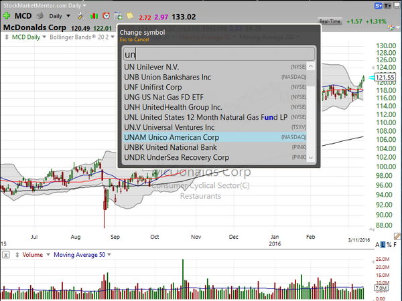Click the white window icon at top right
Image resolution: width=402 pixels, height=301 pixels.
coord(397,5)
